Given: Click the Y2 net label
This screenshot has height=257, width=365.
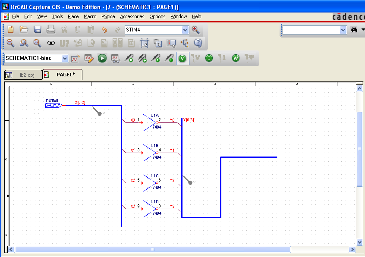Looking at the screenshot, I should (x=172, y=181).
